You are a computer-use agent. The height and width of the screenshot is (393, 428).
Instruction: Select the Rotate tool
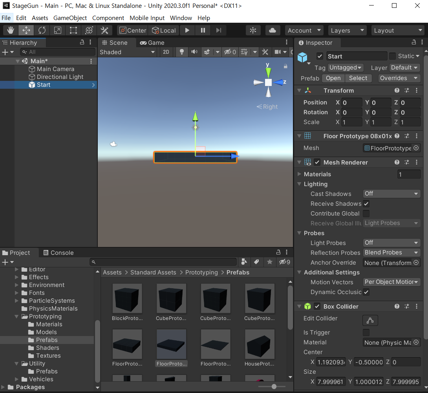point(42,30)
